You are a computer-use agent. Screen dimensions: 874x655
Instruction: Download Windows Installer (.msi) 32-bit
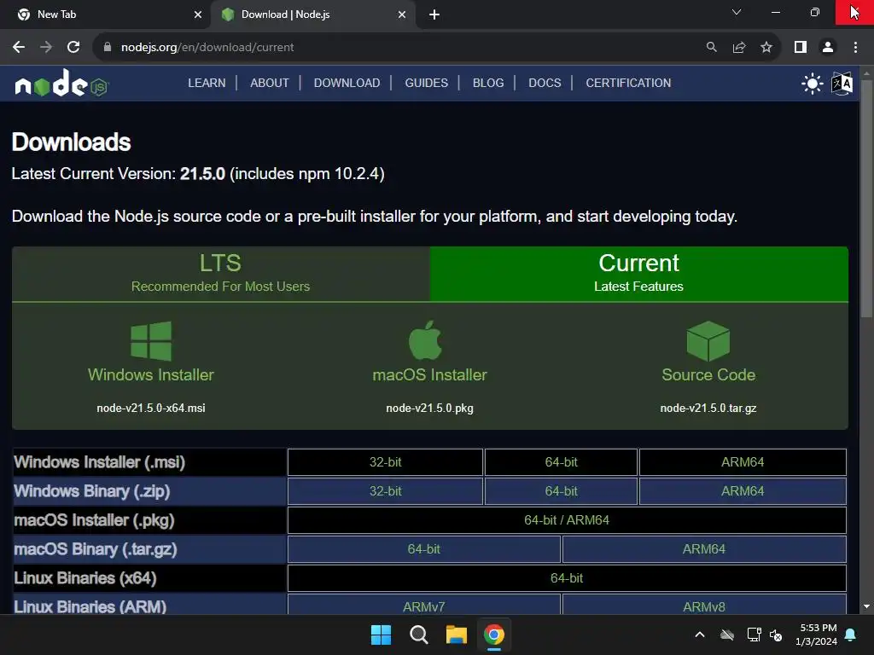click(385, 462)
